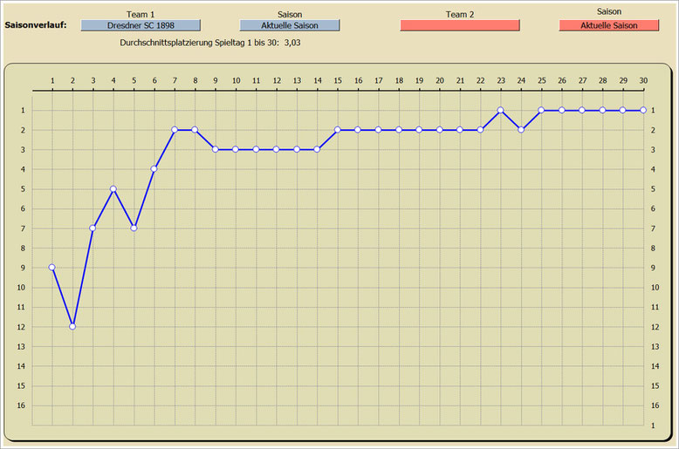The width and height of the screenshot is (679, 449).
Task: Select the matchday 21 data point at rank 2
Action: (460, 129)
